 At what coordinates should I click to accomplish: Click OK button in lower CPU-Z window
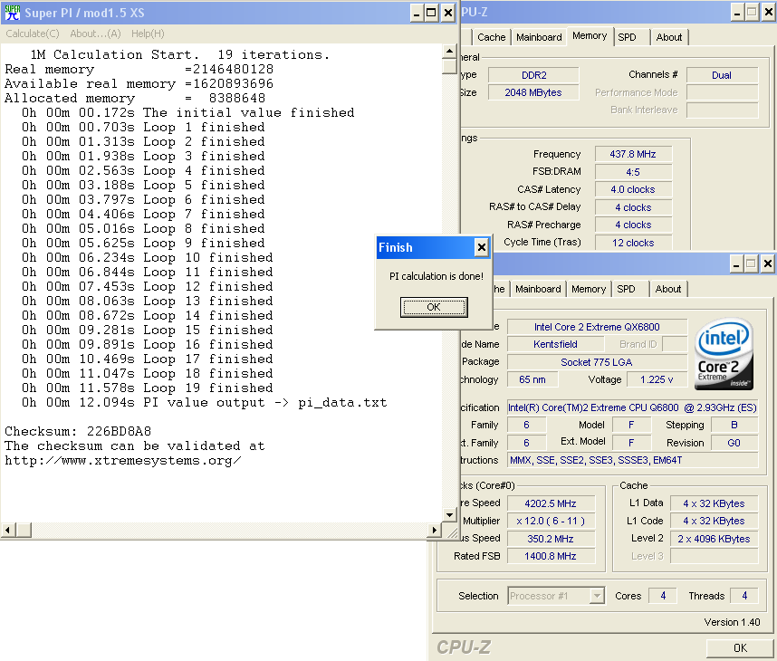[741, 648]
